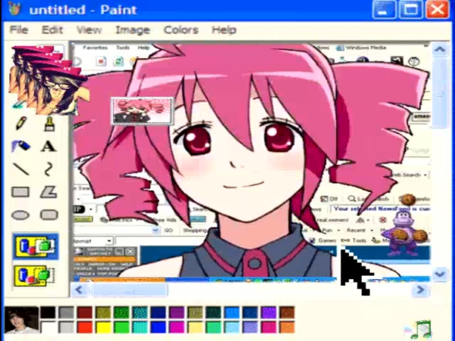Pick the light gray color swatch

coord(66,328)
